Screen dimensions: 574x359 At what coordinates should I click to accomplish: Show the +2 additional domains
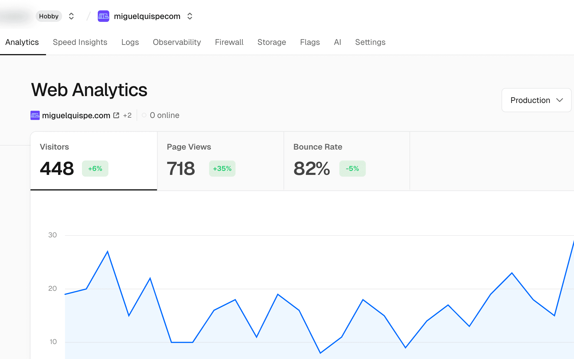127,115
